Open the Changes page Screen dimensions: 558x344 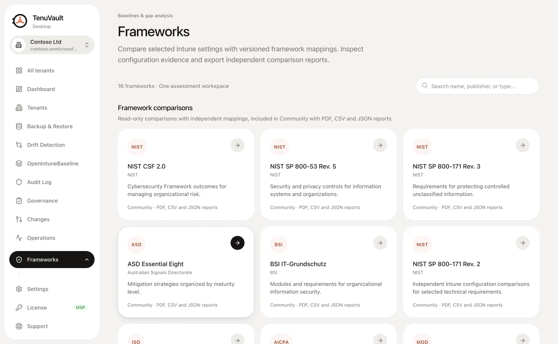[52, 219]
